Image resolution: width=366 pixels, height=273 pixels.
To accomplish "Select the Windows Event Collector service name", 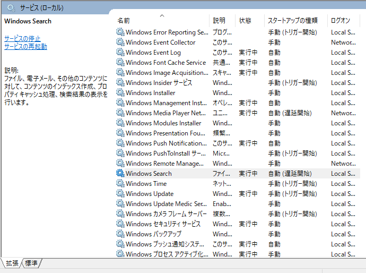I will [160, 42].
